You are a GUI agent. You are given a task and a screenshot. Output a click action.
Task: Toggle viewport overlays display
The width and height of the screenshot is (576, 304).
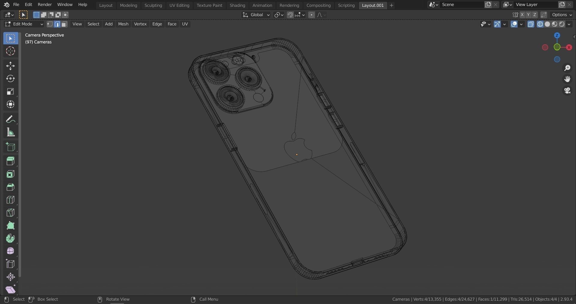[x=514, y=24]
